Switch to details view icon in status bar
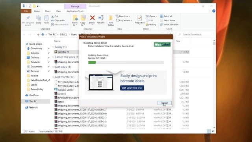Screen dimensions: 252x142 [x=209, y=131]
